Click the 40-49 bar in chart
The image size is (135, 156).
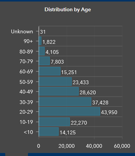[x=59, y=91]
